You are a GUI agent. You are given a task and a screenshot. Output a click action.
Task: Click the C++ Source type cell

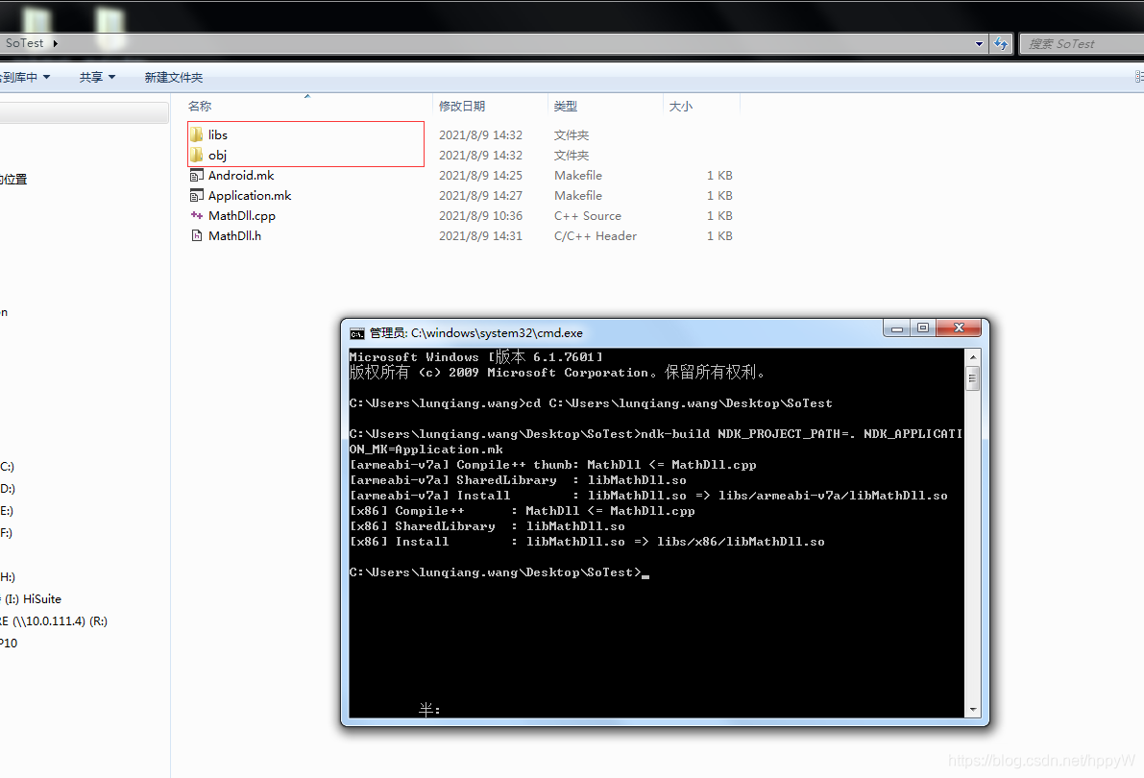coord(587,216)
